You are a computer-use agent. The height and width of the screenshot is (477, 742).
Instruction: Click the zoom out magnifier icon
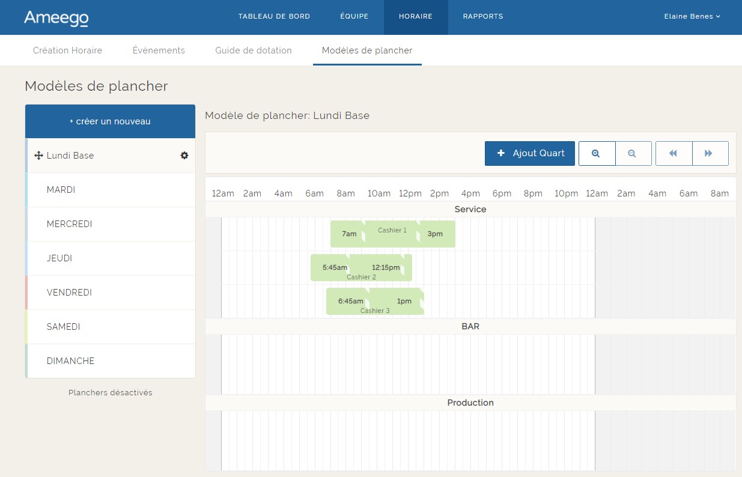pos(632,154)
